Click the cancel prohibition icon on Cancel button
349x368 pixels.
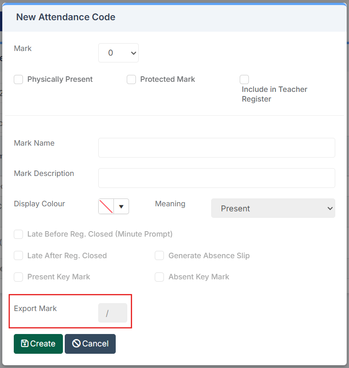pos(78,344)
